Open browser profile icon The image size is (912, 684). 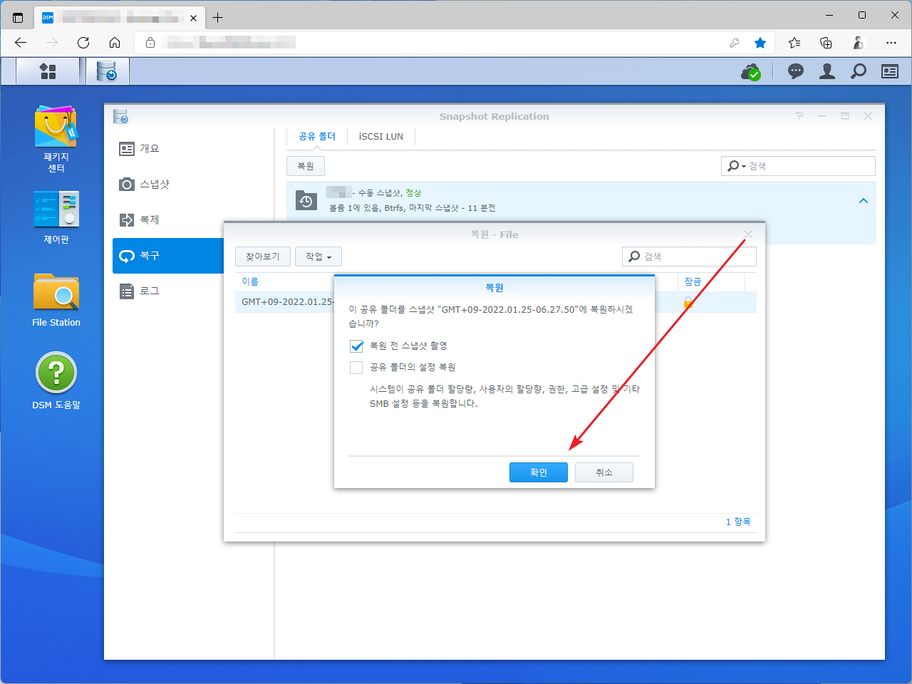pyautogui.click(x=859, y=43)
